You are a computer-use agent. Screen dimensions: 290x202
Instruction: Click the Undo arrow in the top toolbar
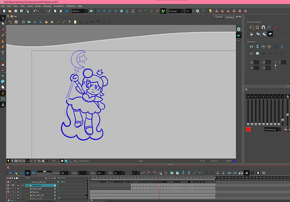click(35, 11)
